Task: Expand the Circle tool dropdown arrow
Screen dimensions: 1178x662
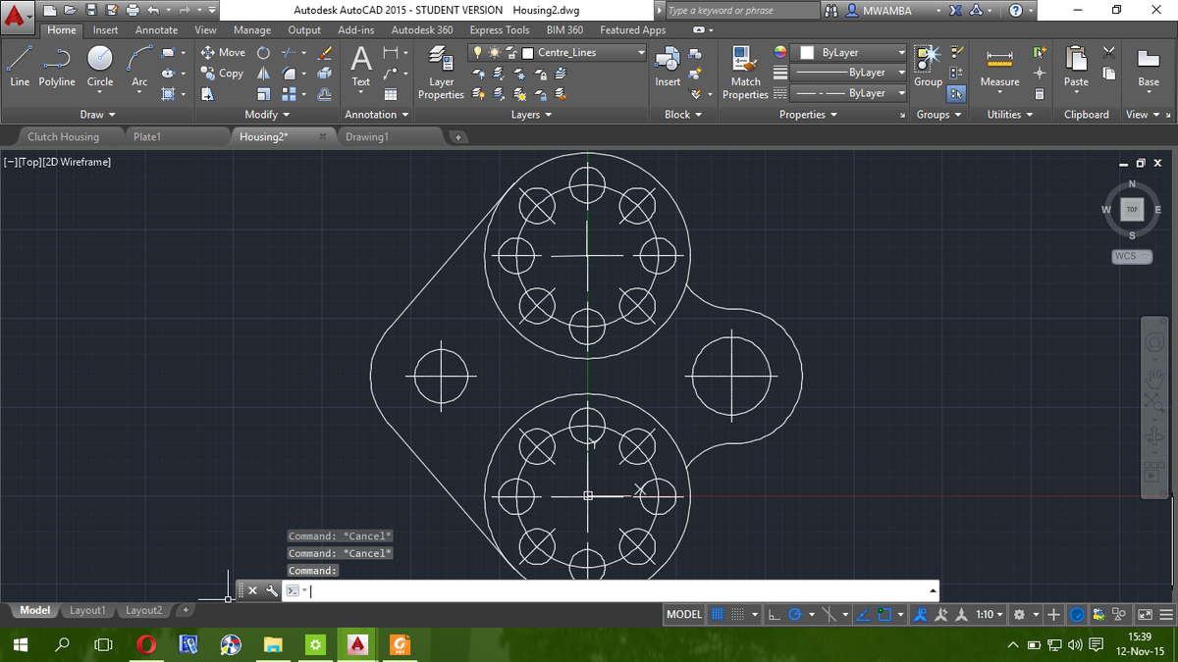Action: coord(99,93)
